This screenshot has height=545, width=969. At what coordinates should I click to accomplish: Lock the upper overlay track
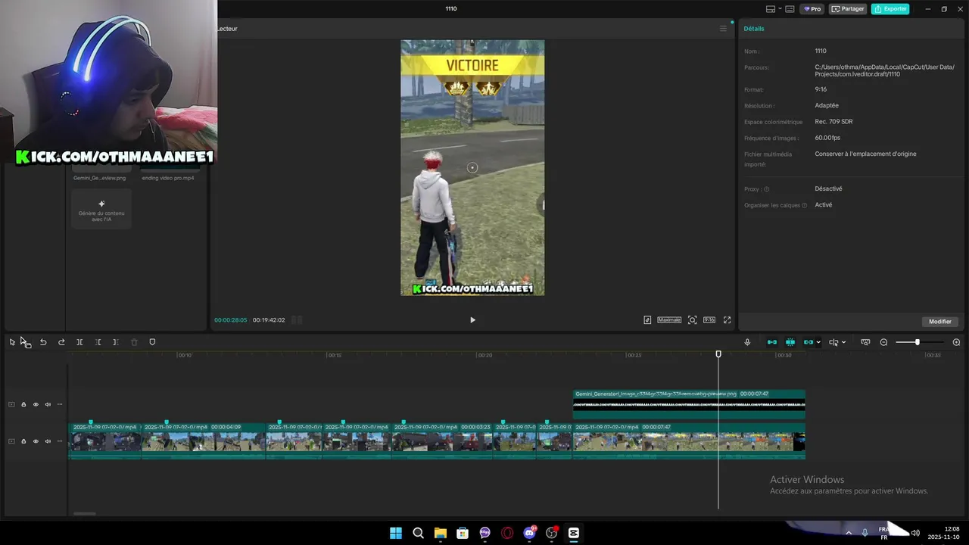(23, 404)
